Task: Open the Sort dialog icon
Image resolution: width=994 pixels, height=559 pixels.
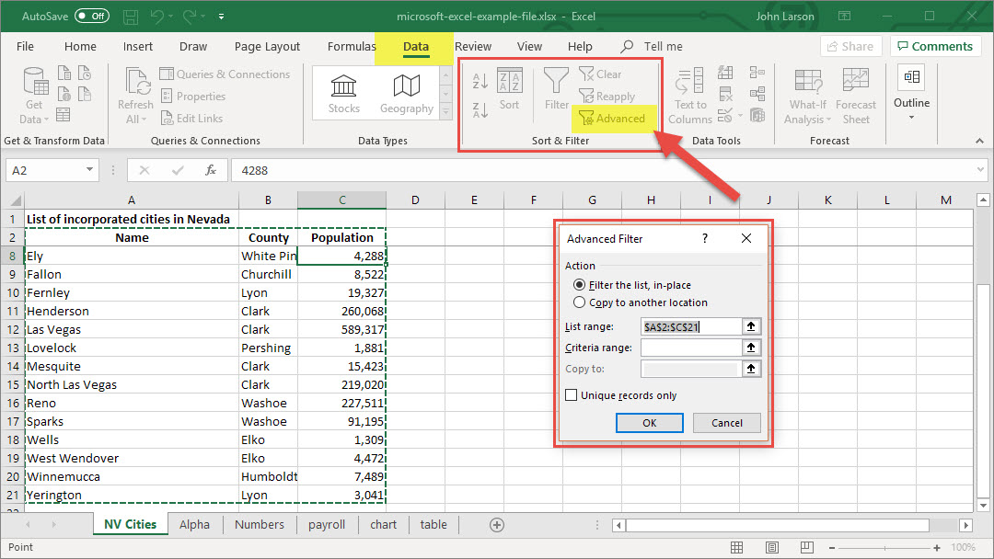Action: pyautogui.click(x=510, y=82)
